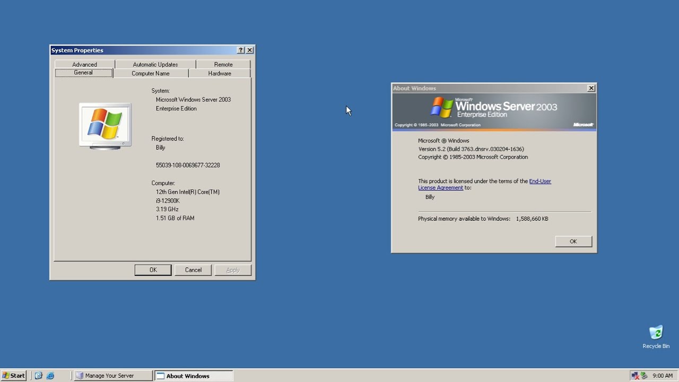Close the About Windows dialog with X
Screen dimensions: 679x382
pyautogui.click(x=591, y=88)
